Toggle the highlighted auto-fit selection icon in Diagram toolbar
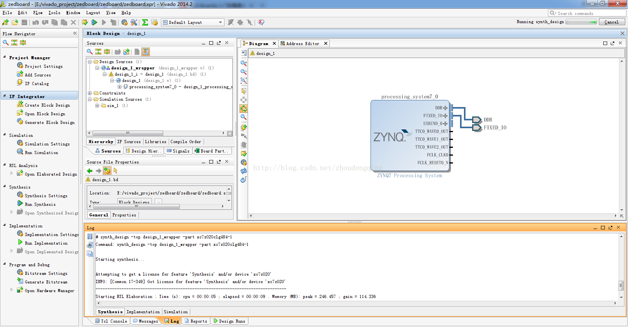Viewport: 628px width, 327px height. (244, 109)
